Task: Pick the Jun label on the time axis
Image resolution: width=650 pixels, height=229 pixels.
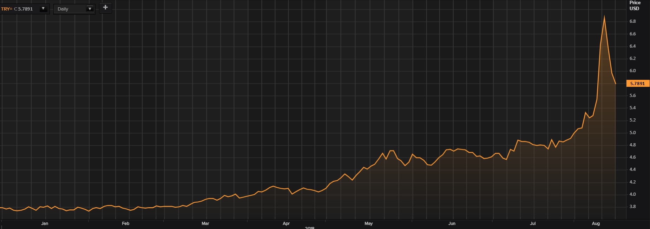Action: (452, 223)
